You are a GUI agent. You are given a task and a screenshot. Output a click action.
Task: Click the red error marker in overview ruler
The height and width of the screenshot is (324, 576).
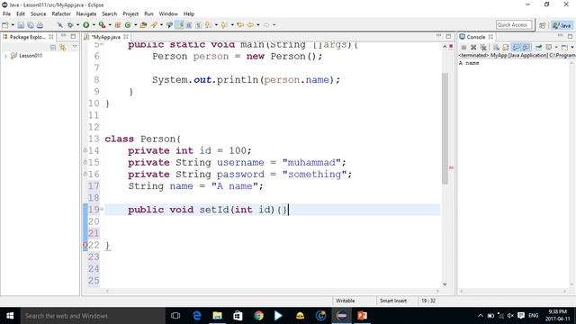pos(451,167)
